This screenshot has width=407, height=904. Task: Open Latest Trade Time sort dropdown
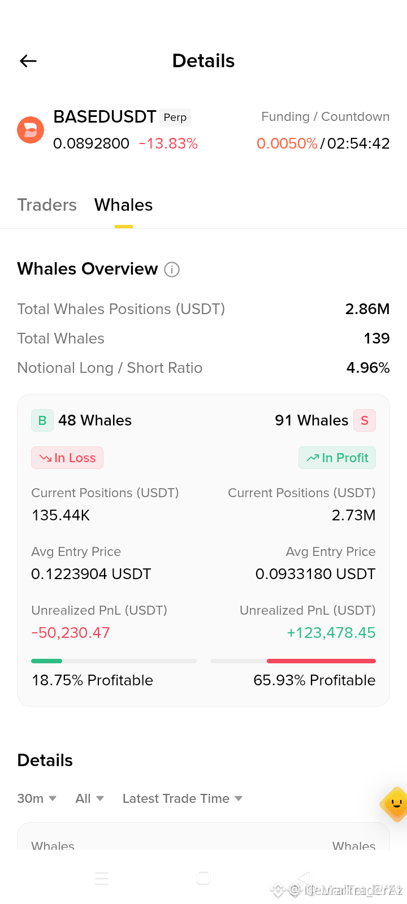pyautogui.click(x=183, y=798)
